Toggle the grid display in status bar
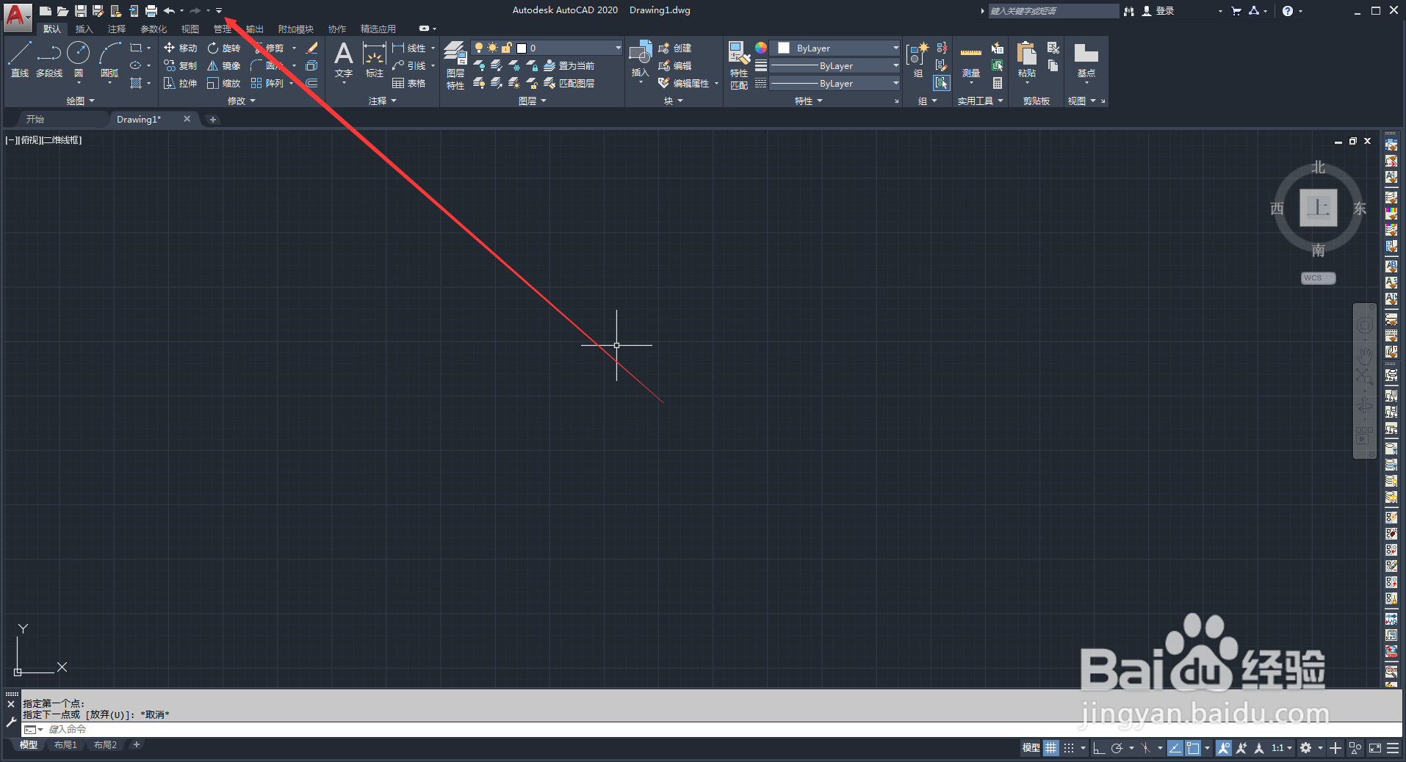This screenshot has height=762, width=1406. 1051,748
